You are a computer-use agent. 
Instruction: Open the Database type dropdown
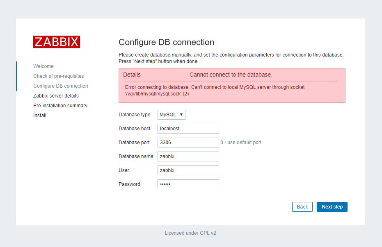tap(171, 115)
